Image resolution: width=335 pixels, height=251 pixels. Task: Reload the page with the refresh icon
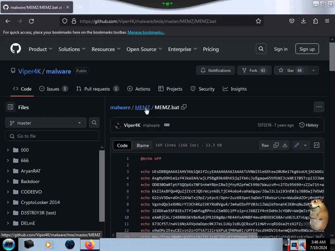coord(31,21)
